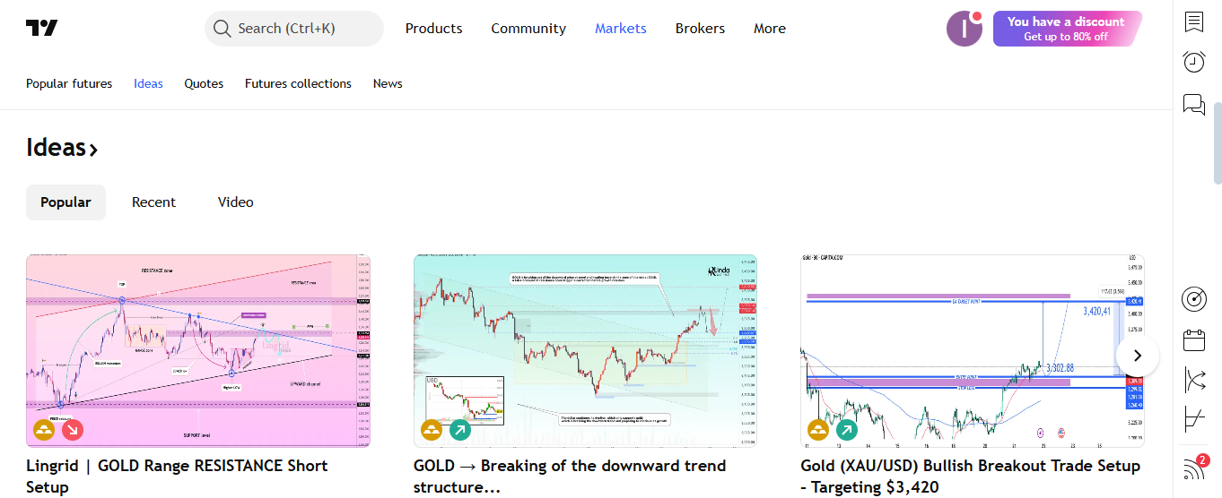Open the More menu
1222x498 pixels.
(770, 29)
